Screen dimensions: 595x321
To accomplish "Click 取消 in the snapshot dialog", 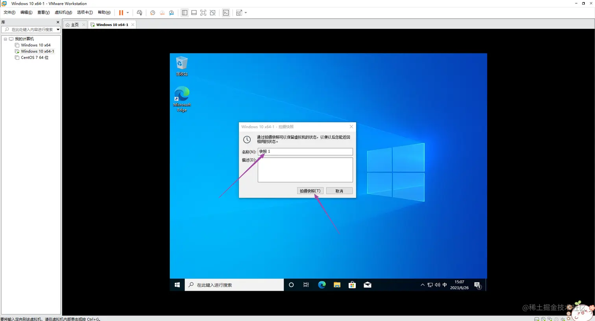I will coord(339,191).
